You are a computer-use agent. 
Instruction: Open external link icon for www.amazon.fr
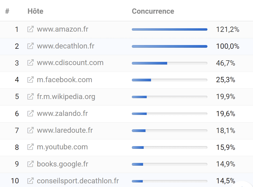[x=31, y=29]
